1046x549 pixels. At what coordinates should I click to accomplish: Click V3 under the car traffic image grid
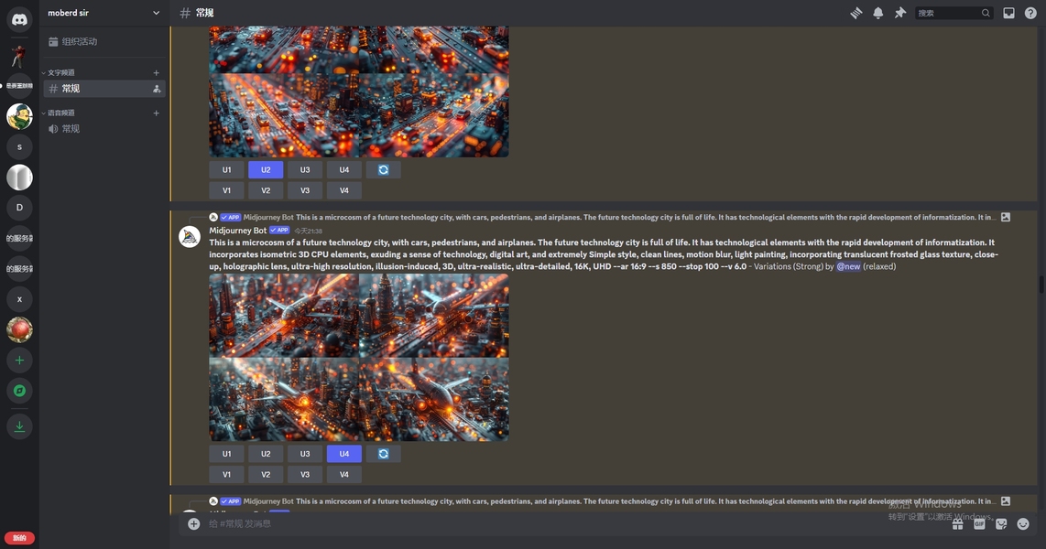coord(305,190)
